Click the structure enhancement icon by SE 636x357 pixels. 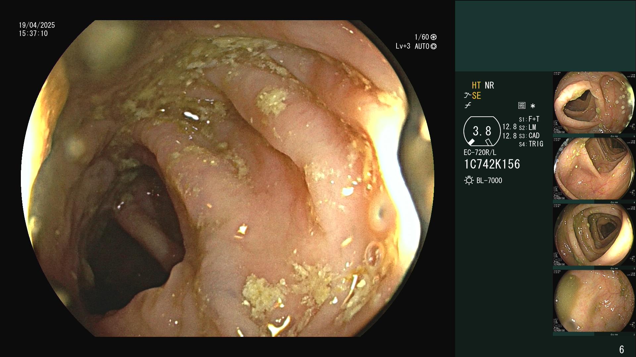(x=467, y=96)
